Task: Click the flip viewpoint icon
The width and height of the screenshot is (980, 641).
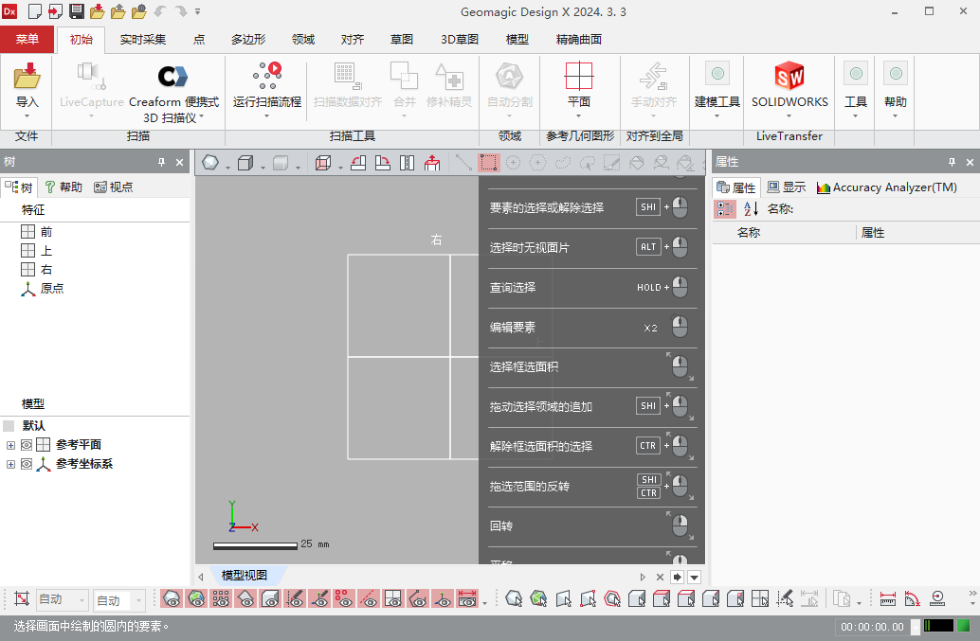Action: pyautogui.click(x=407, y=163)
